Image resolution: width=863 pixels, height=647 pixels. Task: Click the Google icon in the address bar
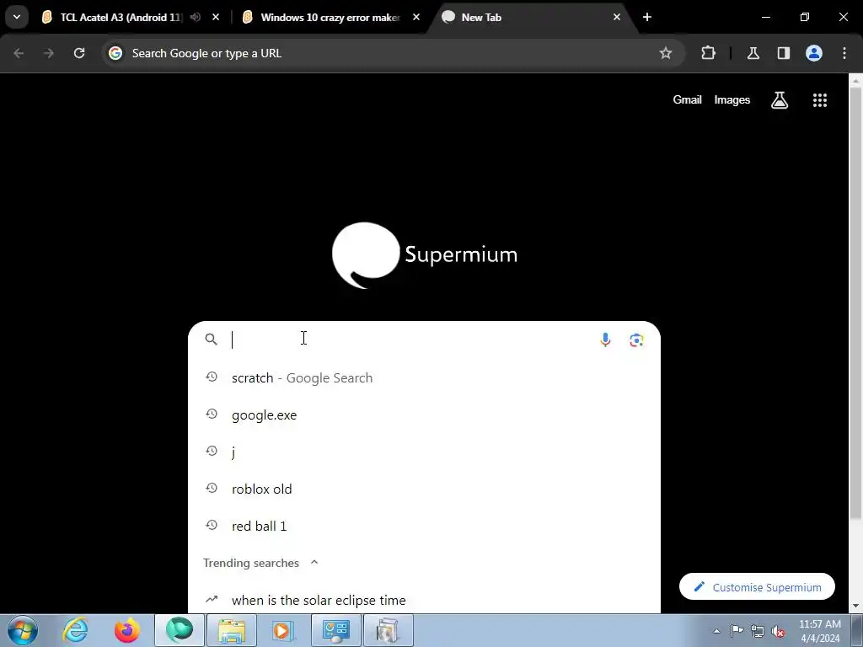tap(115, 53)
